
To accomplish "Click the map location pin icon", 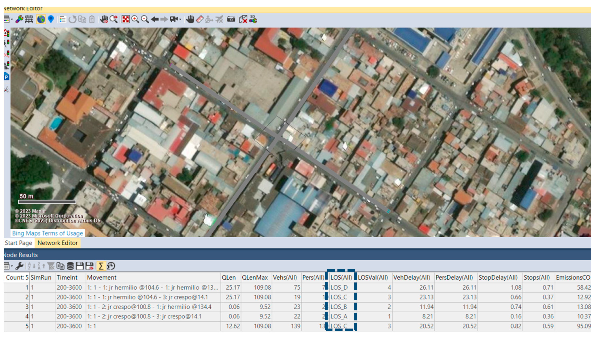I will [x=51, y=19].
